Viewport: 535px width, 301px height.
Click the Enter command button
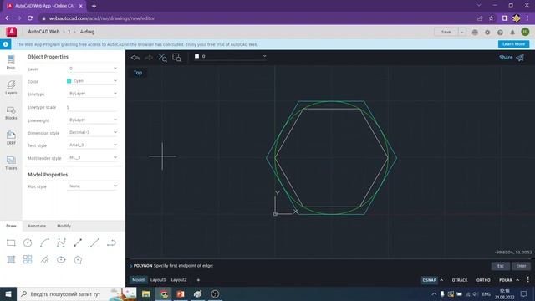coord(521,266)
